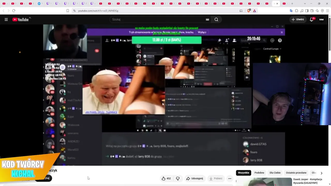Open more actions three-dot menu
This screenshot has height=186, width=331.
(x=230, y=179)
